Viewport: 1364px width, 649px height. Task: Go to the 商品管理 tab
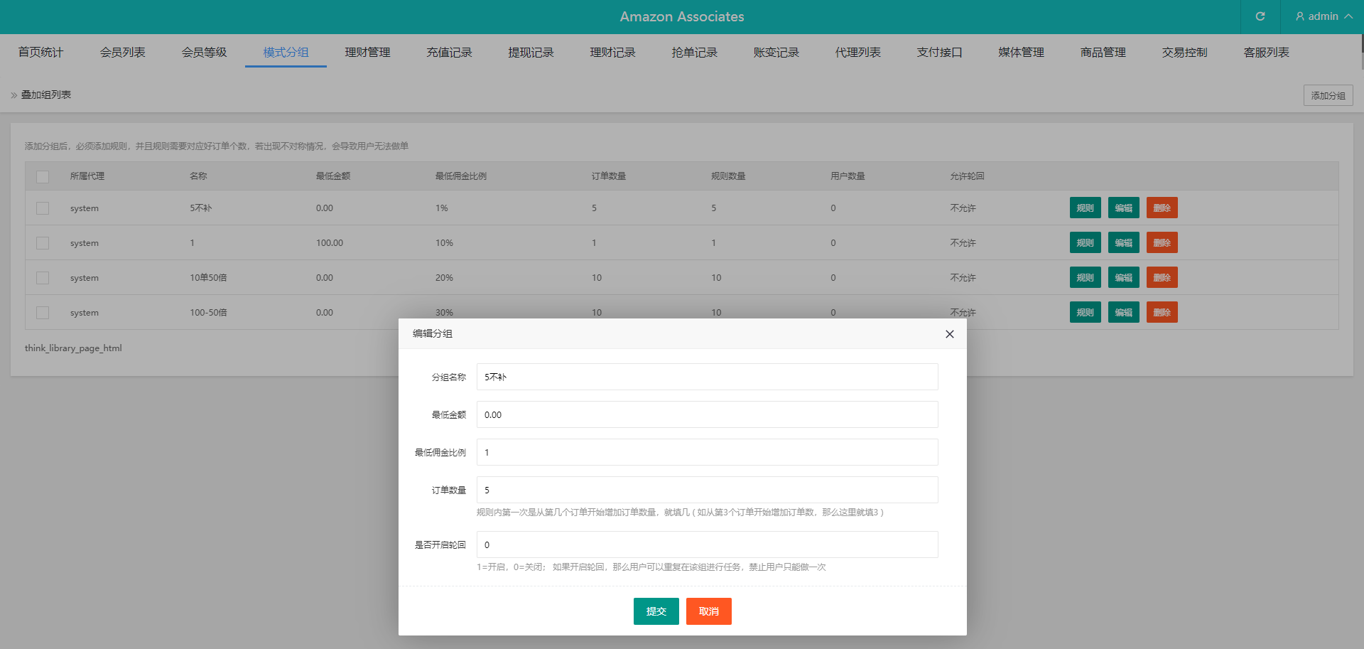pos(1103,52)
